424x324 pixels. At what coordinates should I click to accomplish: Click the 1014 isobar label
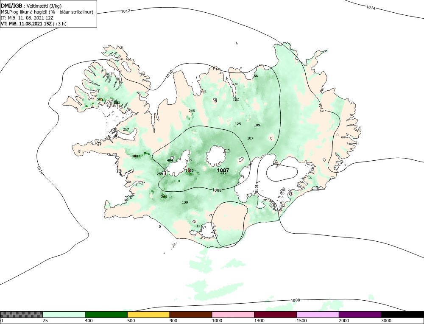coord(371,8)
